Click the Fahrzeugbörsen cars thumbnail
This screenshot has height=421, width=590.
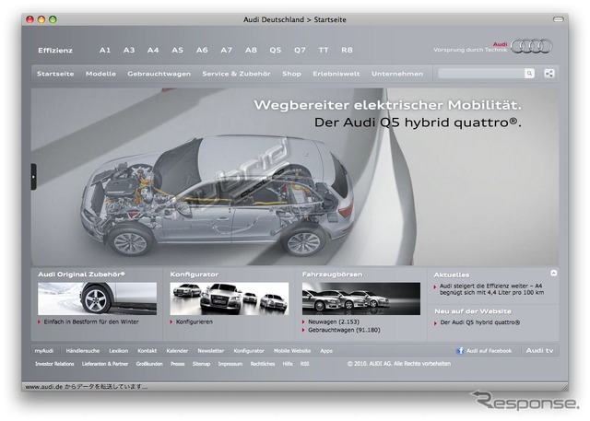click(361, 298)
